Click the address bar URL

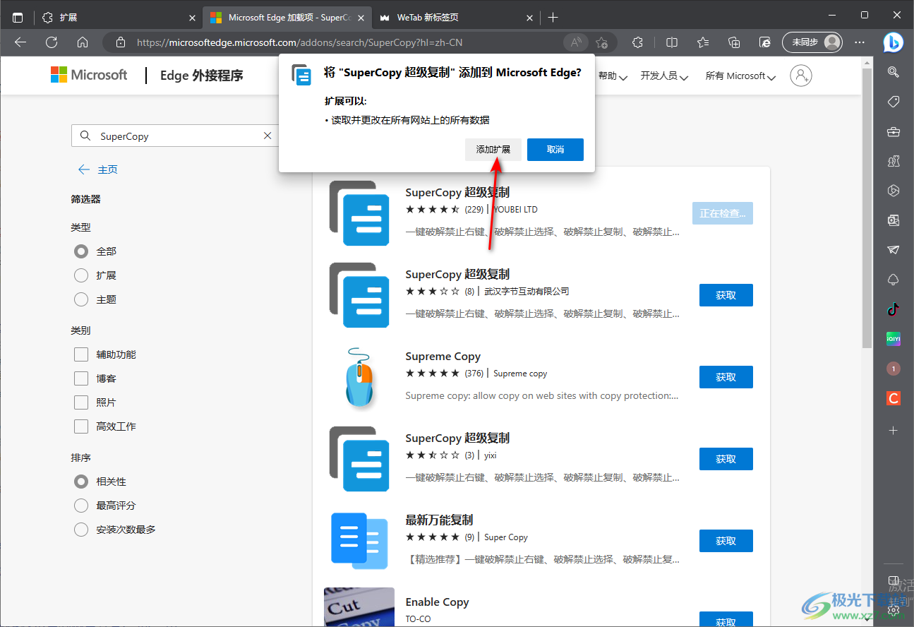pos(300,42)
